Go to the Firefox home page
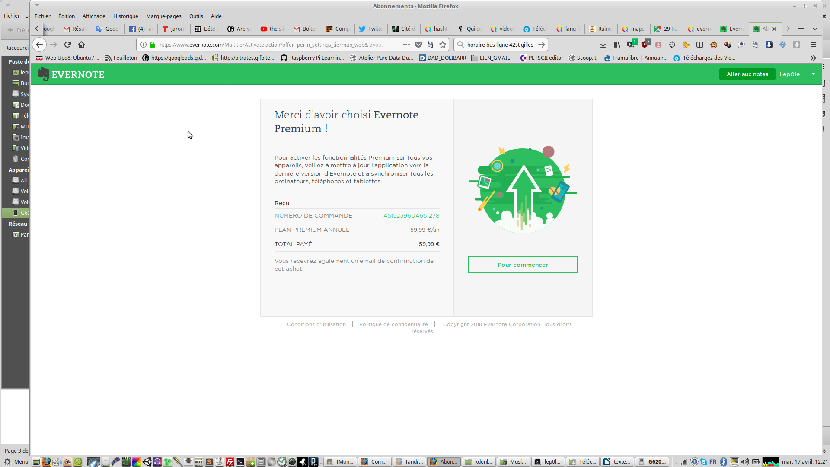Screen dimensions: 830x467 [81, 45]
